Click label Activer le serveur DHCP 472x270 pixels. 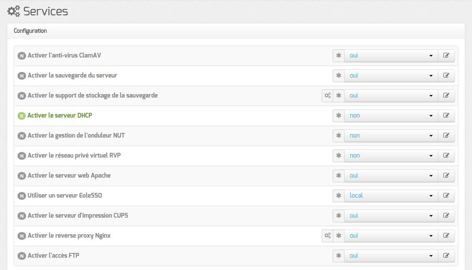coord(60,115)
